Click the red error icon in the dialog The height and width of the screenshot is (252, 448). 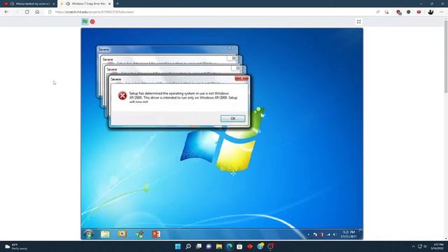[x=122, y=96]
